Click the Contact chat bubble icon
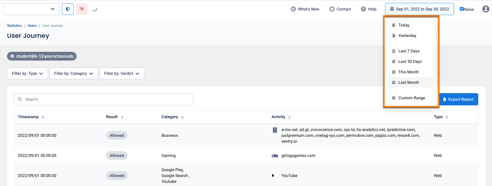 point(332,9)
